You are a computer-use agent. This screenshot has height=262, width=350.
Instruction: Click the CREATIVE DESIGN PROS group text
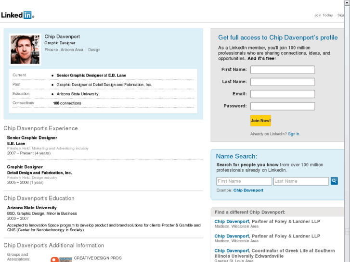click(x=98, y=258)
